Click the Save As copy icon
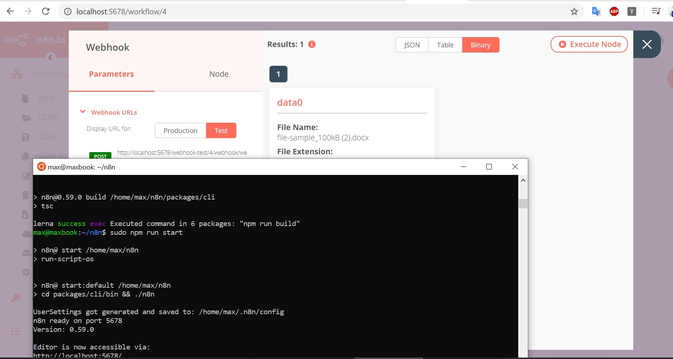673x359 pixels. coord(25,156)
